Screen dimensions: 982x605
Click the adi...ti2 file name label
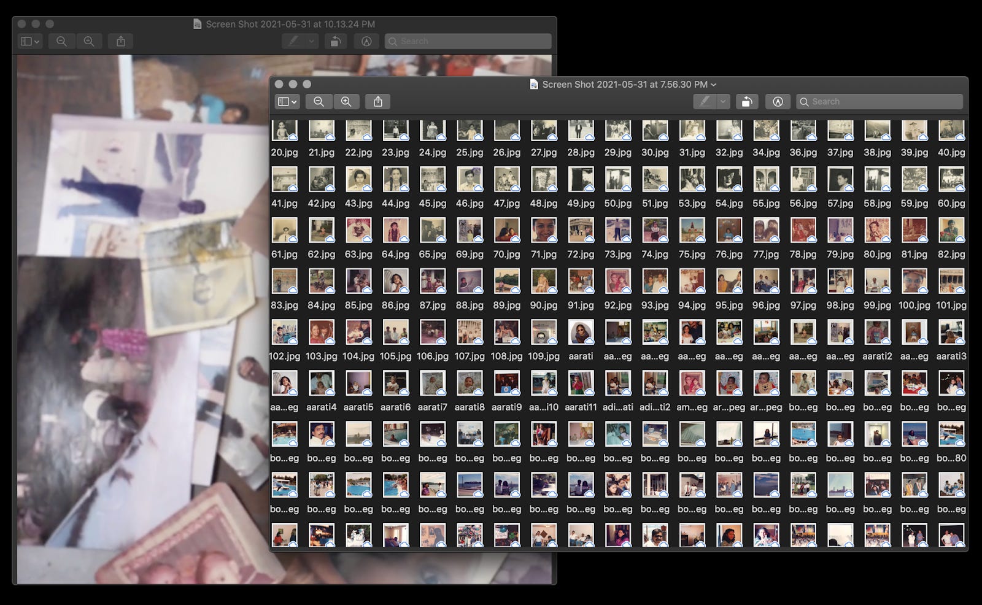655,407
